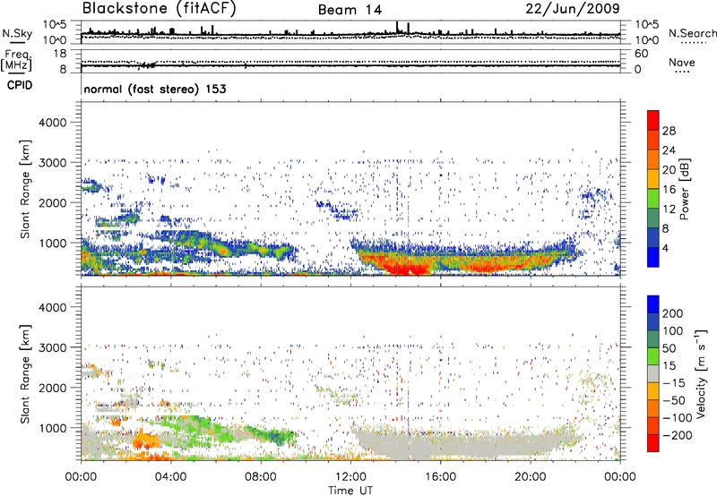The height and width of the screenshot is (496, 717).
Task: Click the '16' label on power colorbar
Action: [669, 190]
